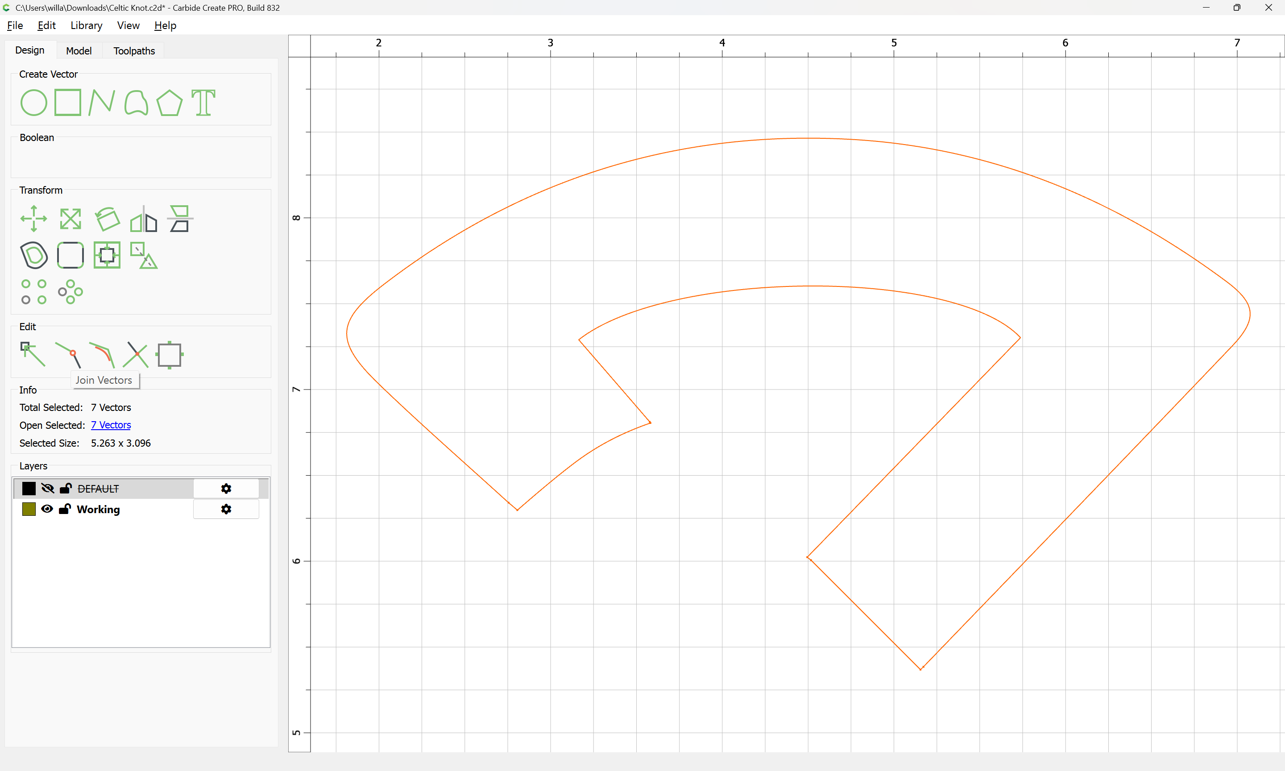Open the Library menu
Screen dimensions: 1285x771
[86, 25]
